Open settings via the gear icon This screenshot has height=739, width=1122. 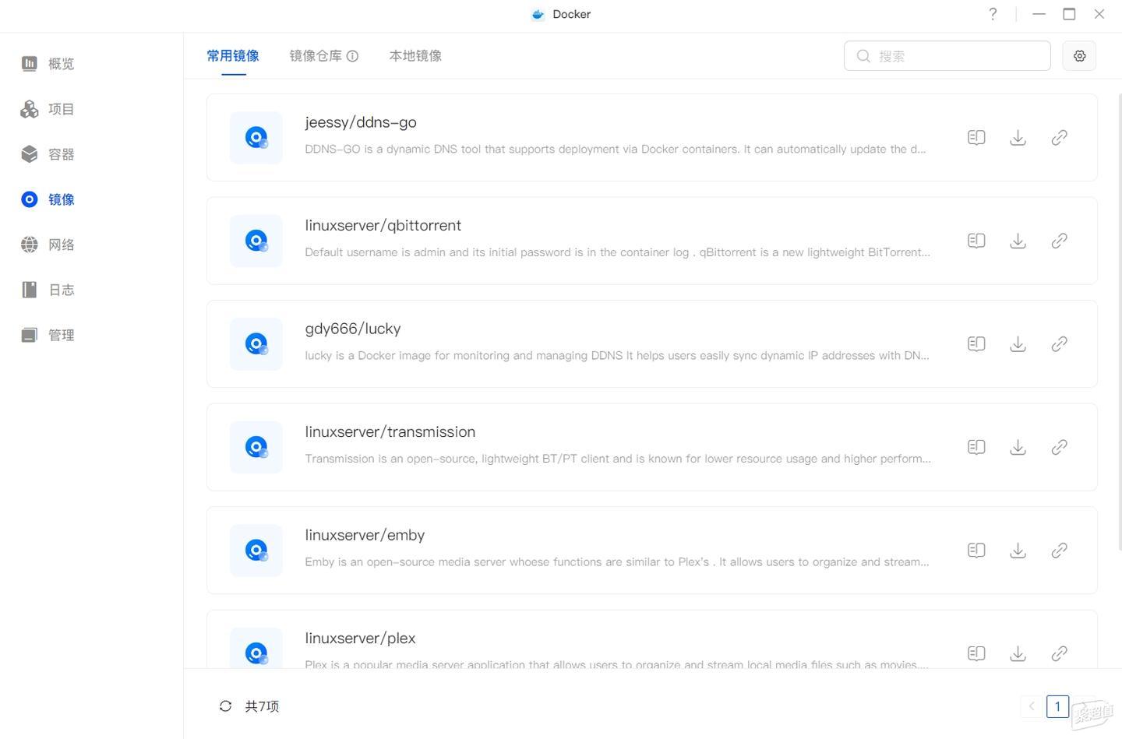(1079, 56)
